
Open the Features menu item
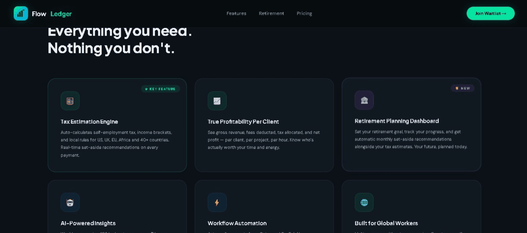pyautogui.click(x=236, y=13)
